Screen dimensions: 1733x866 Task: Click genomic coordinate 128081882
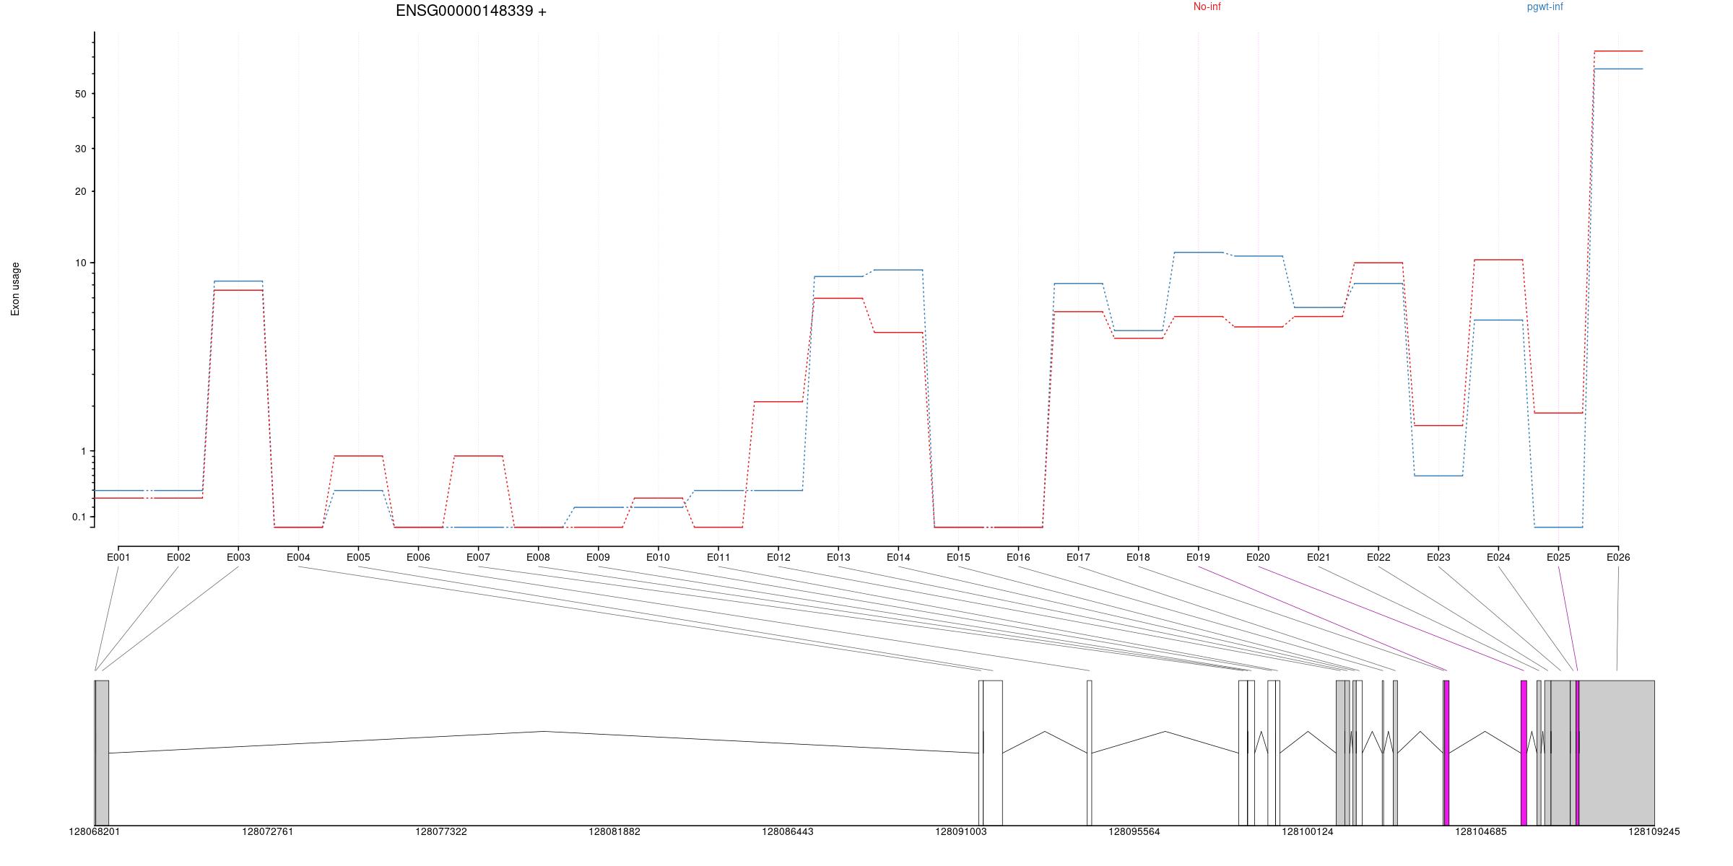coord(614,832)
